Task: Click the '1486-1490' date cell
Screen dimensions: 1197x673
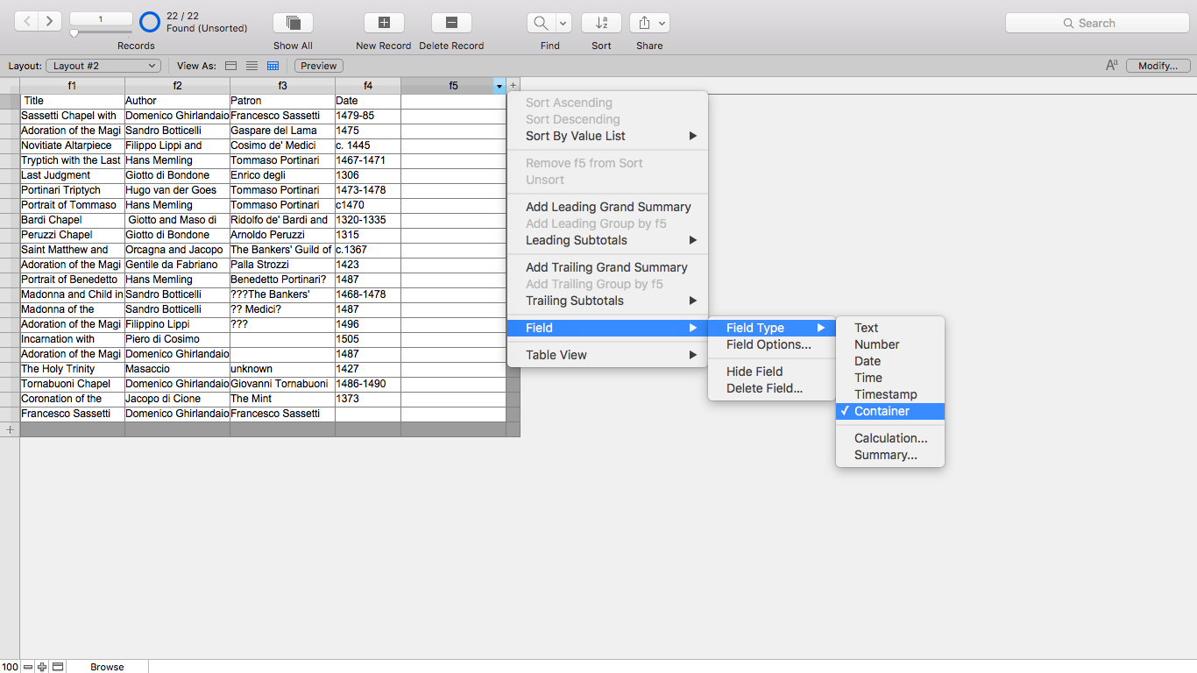Action: [x=368, y=384]
